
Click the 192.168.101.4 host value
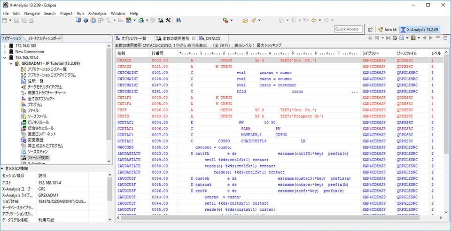pos(50,183)
